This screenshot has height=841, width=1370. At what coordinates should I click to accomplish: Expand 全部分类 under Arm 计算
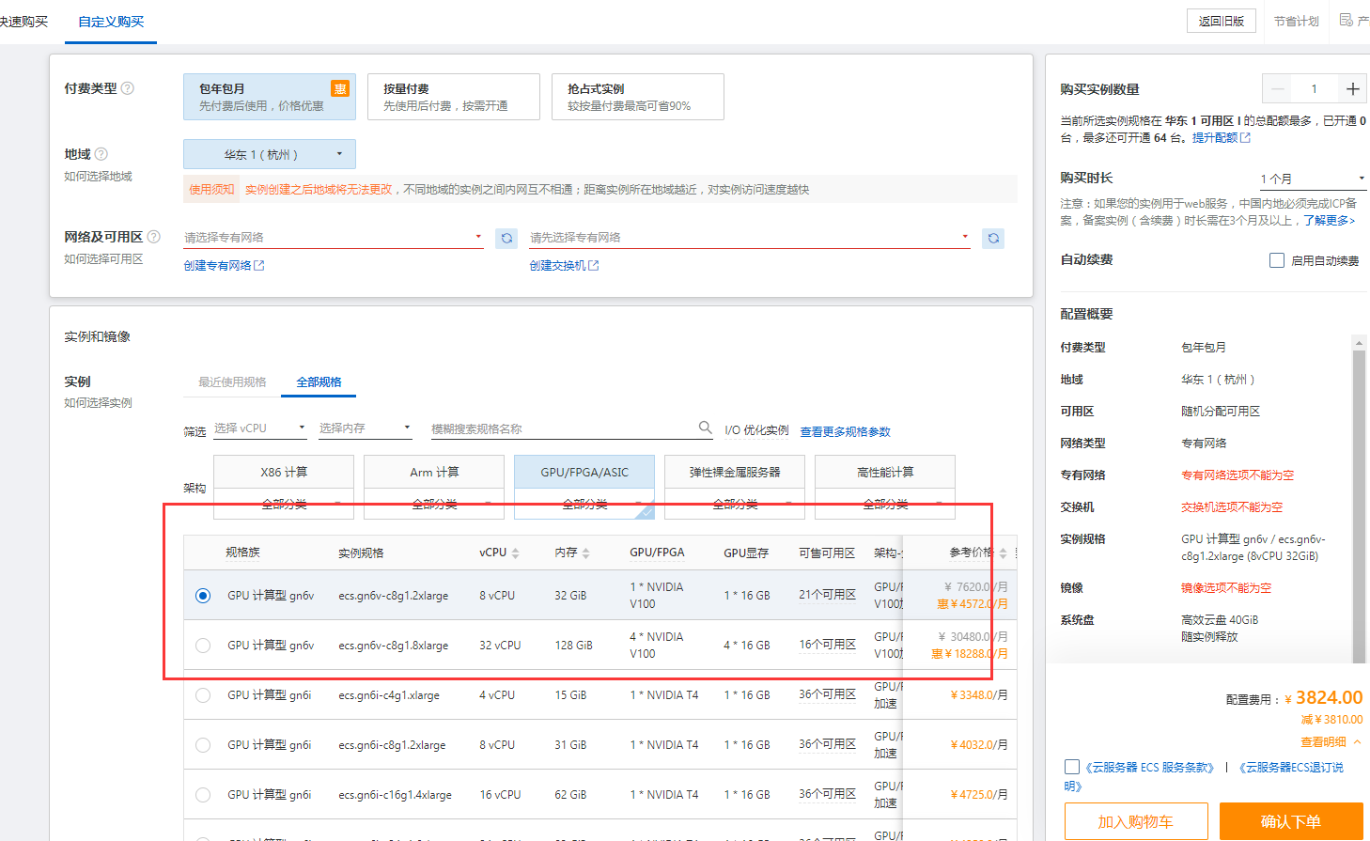[434, 504]
